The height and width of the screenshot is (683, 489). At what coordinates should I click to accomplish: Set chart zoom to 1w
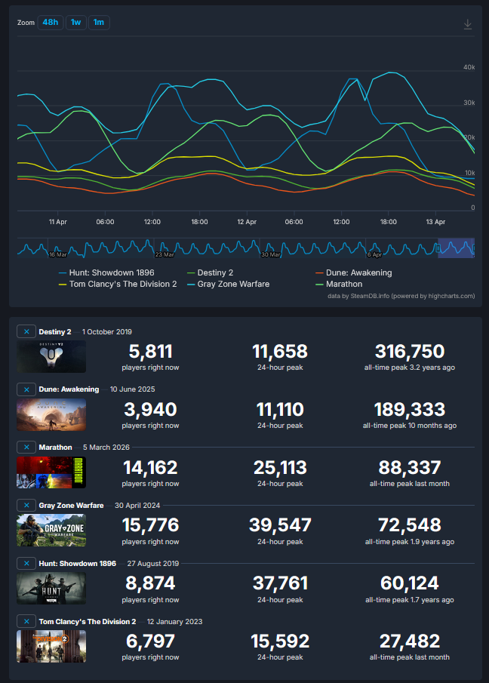pyautogui.click(x=75, y=22)
